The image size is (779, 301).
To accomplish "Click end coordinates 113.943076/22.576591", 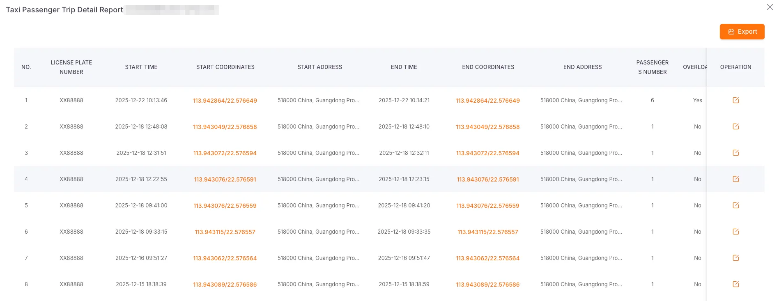I will (487, 179).
